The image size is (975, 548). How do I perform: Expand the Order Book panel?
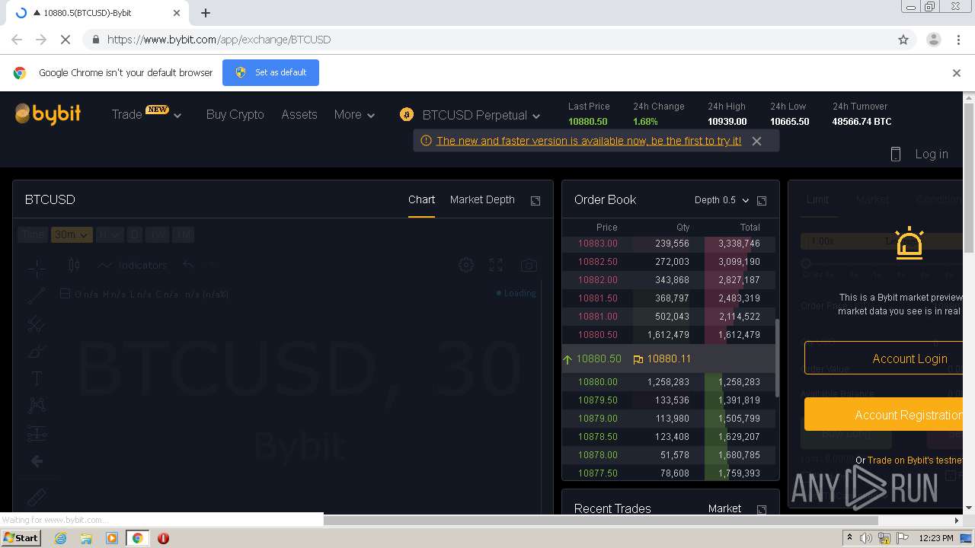pos(762,200)
